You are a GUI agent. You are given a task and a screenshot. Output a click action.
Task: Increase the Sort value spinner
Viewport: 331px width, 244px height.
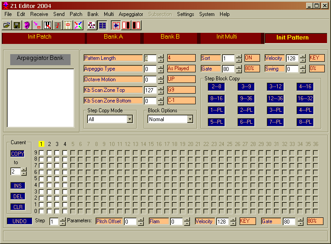[239, 56]
